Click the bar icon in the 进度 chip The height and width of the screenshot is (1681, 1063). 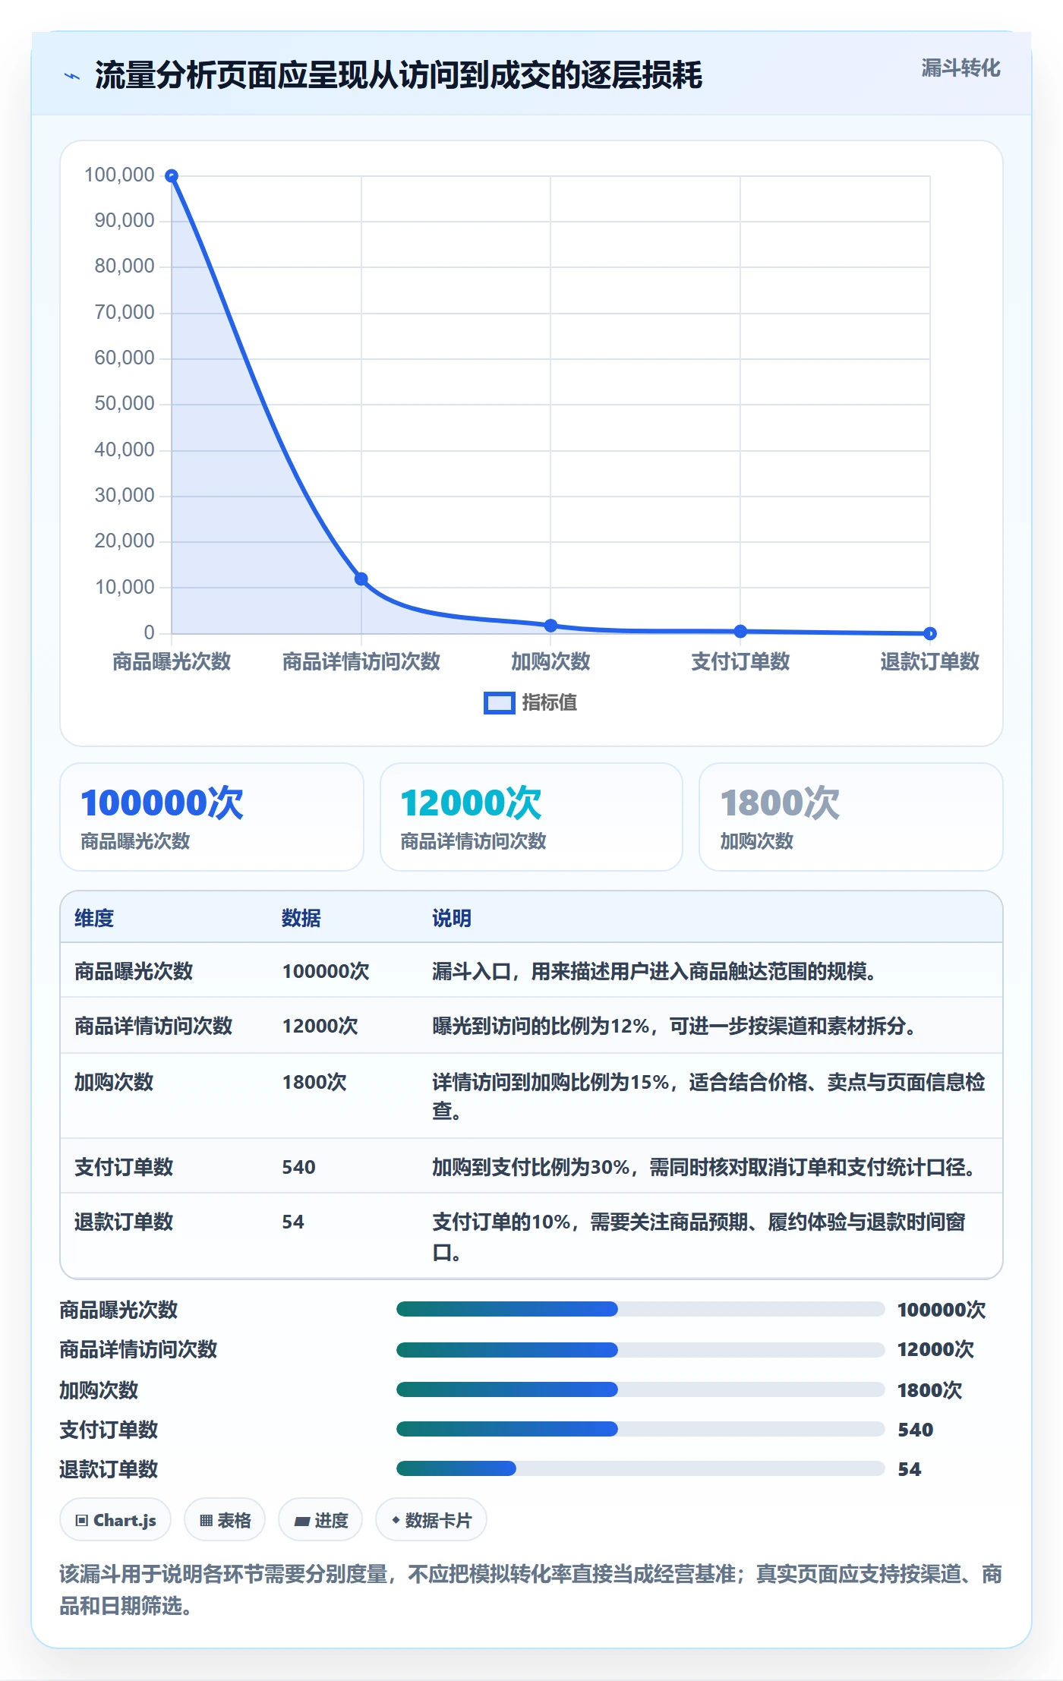[x=302, y=1521]
